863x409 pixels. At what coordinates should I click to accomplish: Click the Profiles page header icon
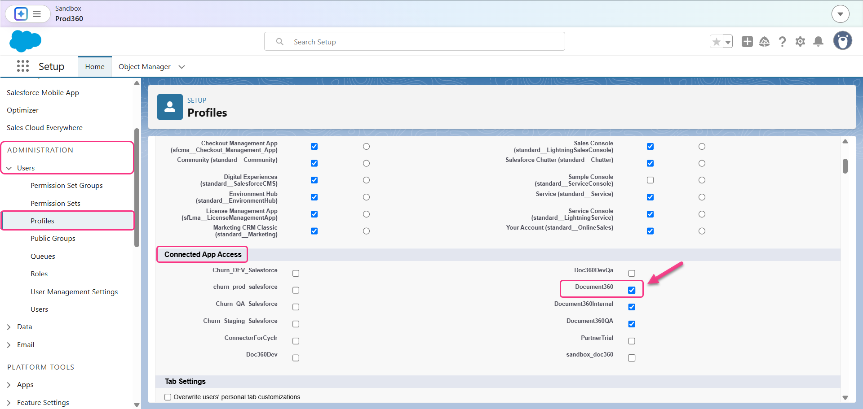tap(170, 107)
